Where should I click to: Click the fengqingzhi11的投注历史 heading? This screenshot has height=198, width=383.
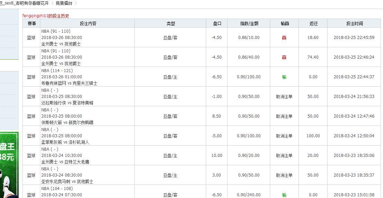(46, 16)
